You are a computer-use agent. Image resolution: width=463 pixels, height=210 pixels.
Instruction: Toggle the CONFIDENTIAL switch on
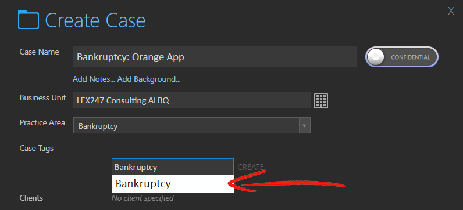coord(402,57)
